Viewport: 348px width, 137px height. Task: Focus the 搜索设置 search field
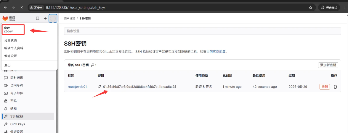[202, 31]
